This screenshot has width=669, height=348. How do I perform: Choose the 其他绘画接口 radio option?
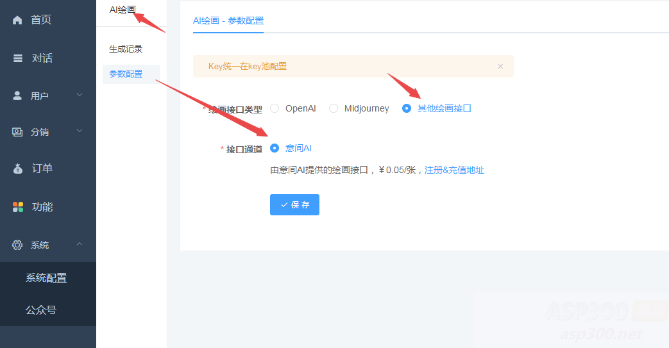click(407, 108)
